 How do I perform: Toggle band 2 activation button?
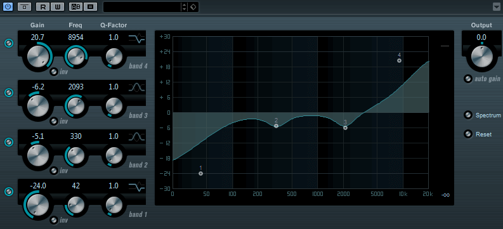(9, 142)
